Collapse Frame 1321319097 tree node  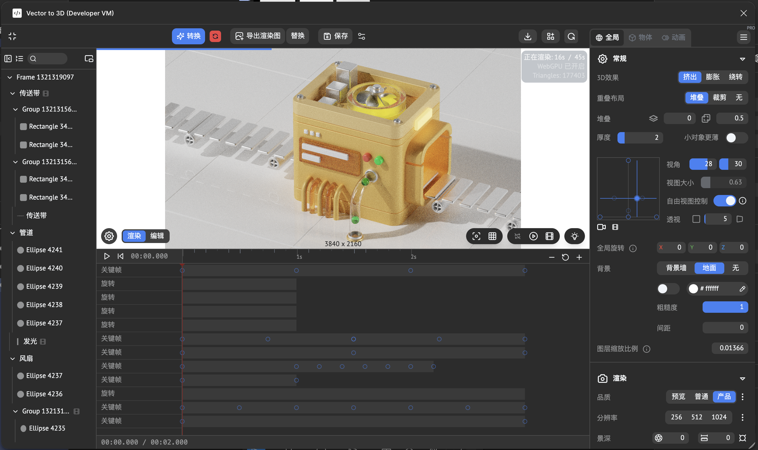[10, 77]
